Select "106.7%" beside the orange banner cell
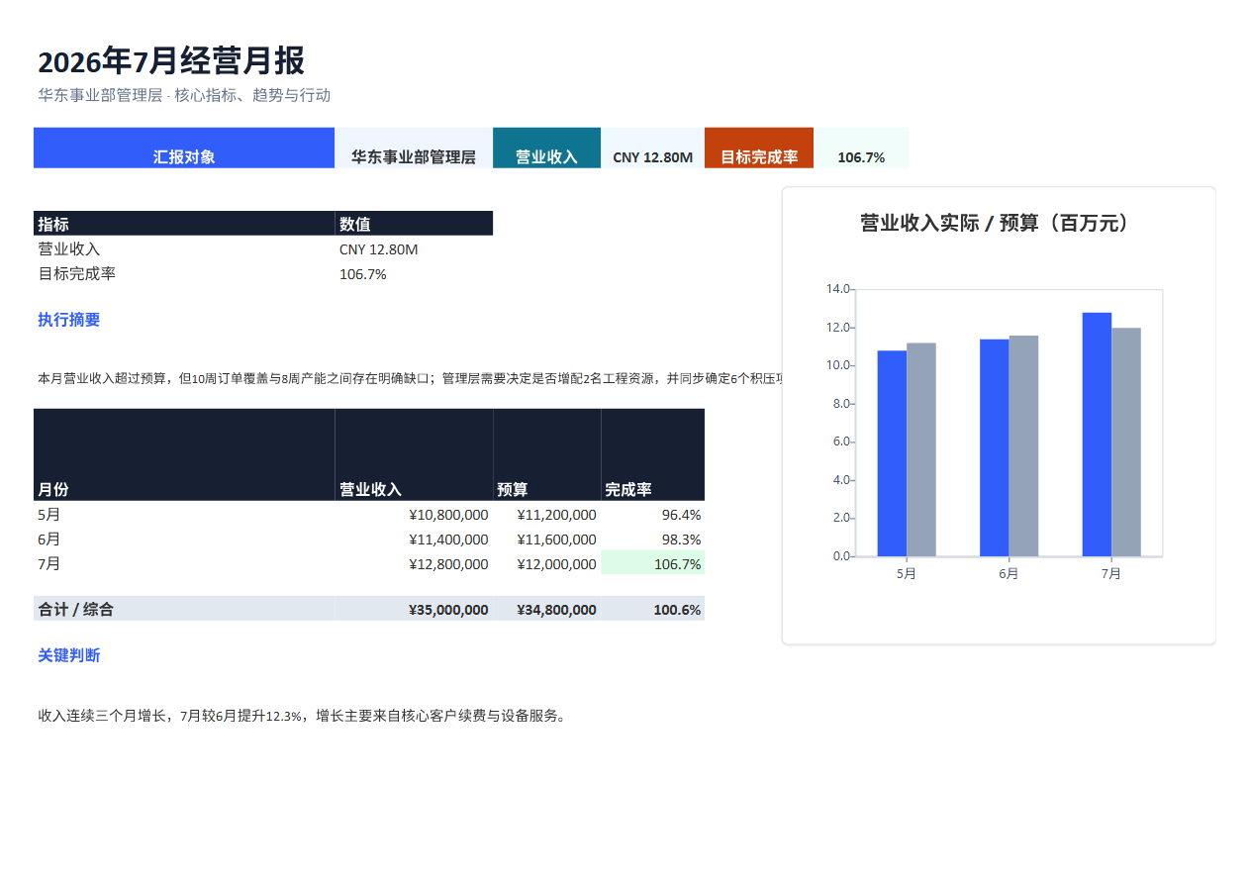This screenshot has width=1250, height=884. [861, 147]
